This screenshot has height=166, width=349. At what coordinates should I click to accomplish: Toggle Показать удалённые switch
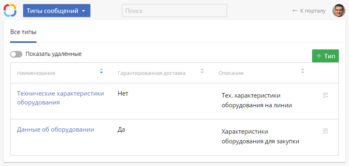16,54
